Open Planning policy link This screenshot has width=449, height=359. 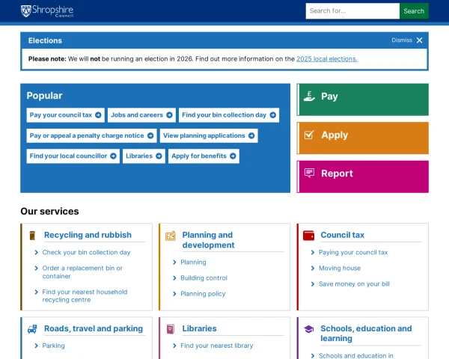tap(203, 294)
